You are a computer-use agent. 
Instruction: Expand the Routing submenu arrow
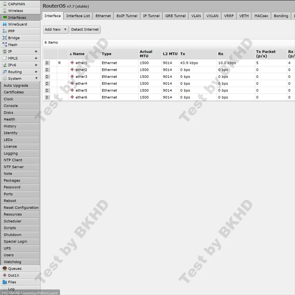click(36, 72)
